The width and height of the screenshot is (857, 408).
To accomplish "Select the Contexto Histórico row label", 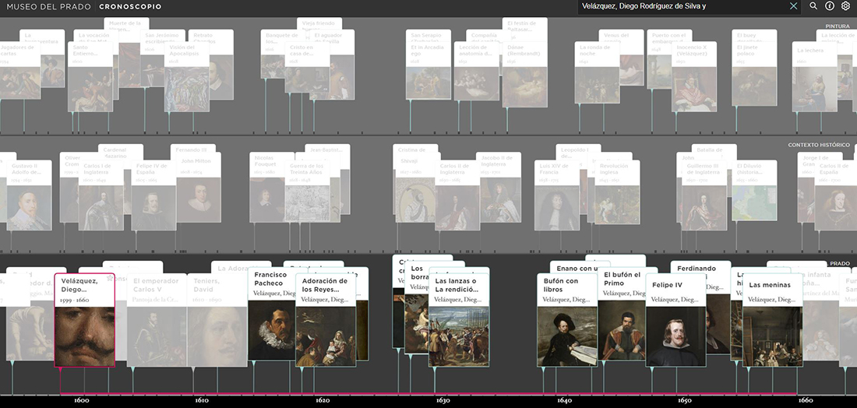I will point(819,145).
